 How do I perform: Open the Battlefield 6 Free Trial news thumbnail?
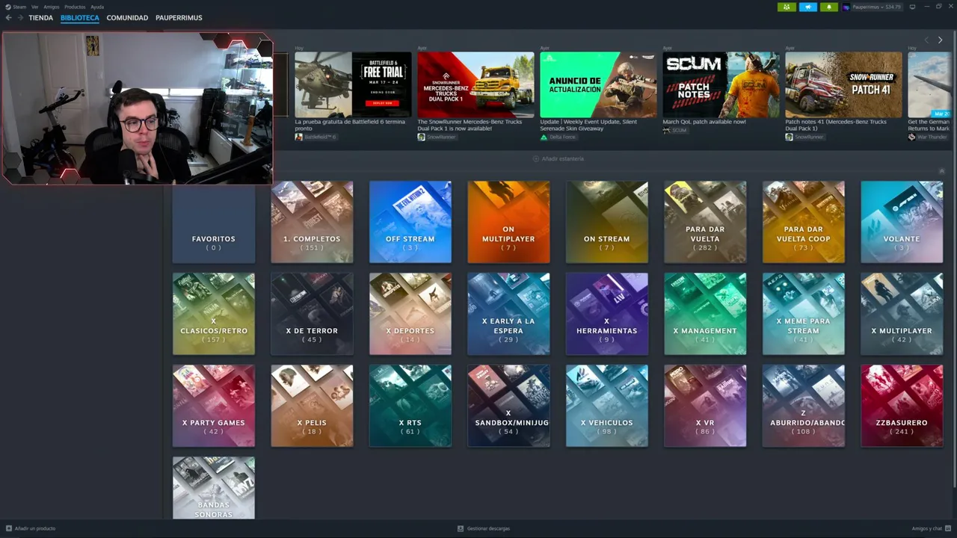tap(353, 84)
